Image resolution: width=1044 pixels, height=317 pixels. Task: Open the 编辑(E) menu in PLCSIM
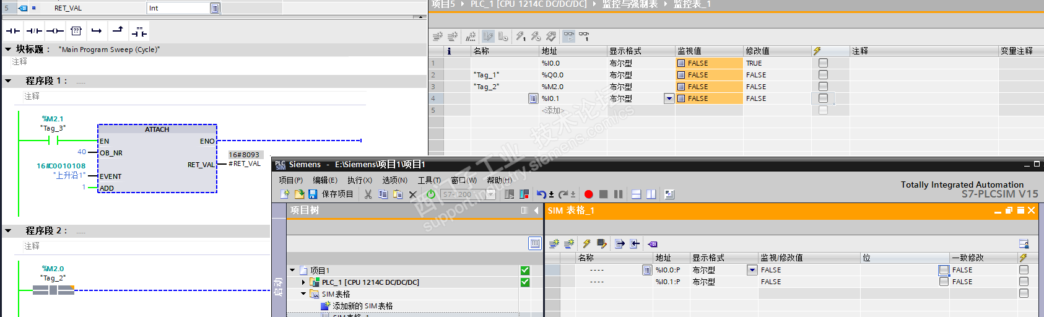tap(325, 180)
